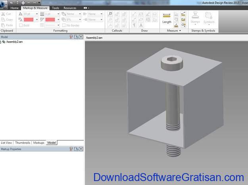
Task: Select the rectangle callout tool, first Callouts icon
Action: [110, 14]
